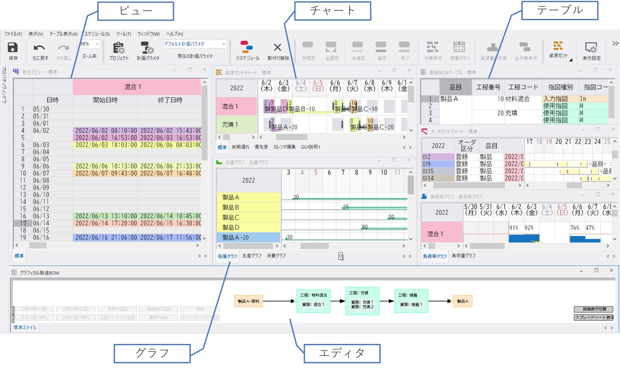Switch to the 負荷量グラフ tab
620x368 pixels.
(x=463, y=256)
